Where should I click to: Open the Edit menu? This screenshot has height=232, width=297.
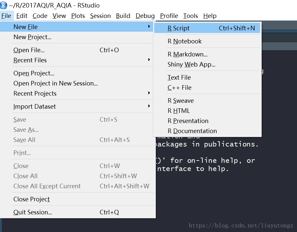click(x=22, y=16)
